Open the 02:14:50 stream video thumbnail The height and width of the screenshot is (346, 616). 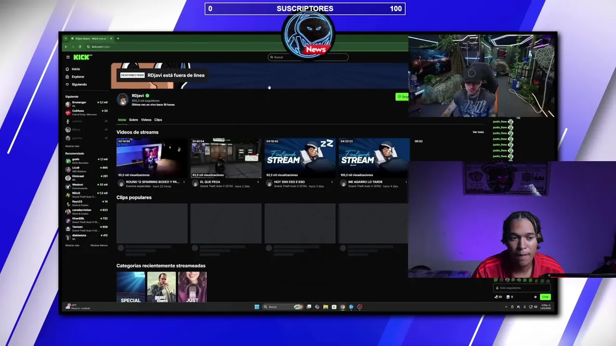(152, 158)
